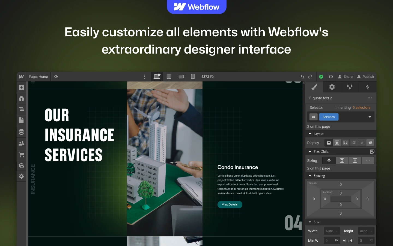The width and height of the screenshot is (393, 246).
Task: Collapse the Spacing section
Action: click(x=310, y=176)
